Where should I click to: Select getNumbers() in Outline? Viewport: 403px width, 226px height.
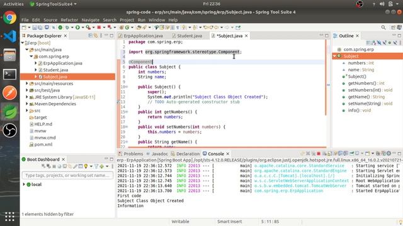(366, 83)
